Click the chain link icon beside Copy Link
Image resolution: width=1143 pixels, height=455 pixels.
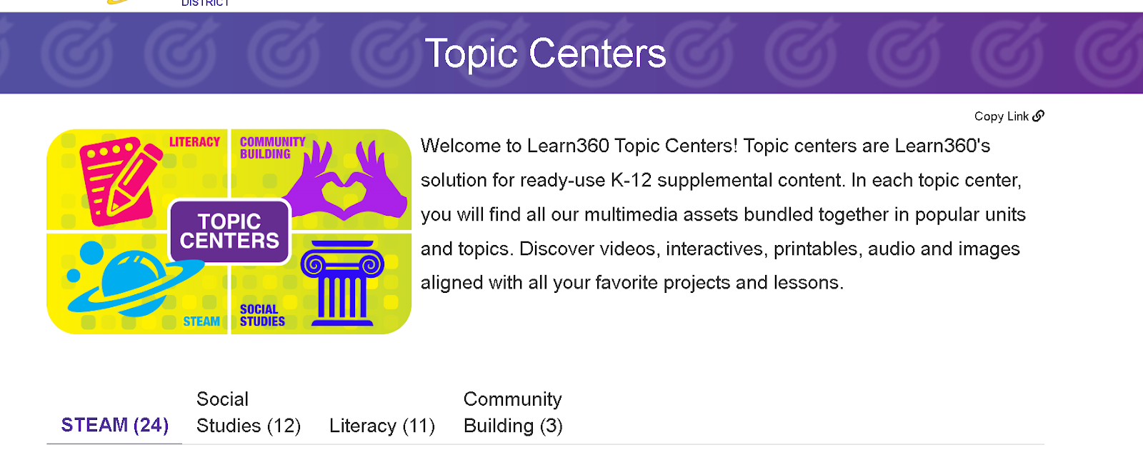pos(1039,116)
